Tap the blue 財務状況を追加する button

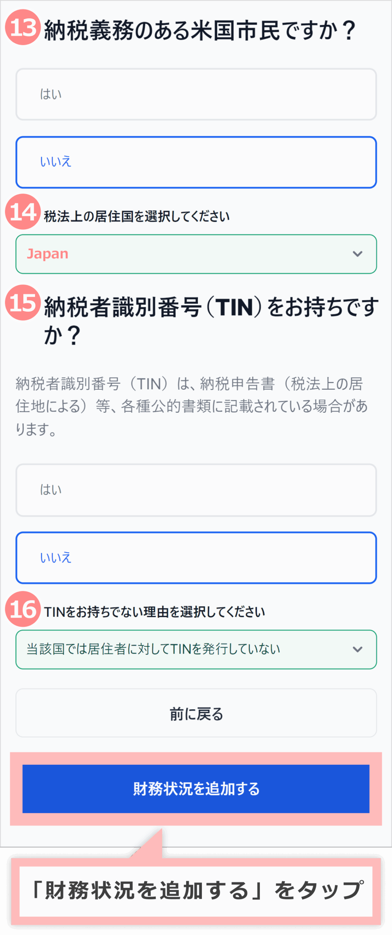click(196, 789)
